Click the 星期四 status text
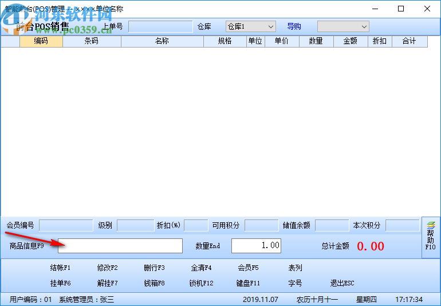 tap(366, 300)
